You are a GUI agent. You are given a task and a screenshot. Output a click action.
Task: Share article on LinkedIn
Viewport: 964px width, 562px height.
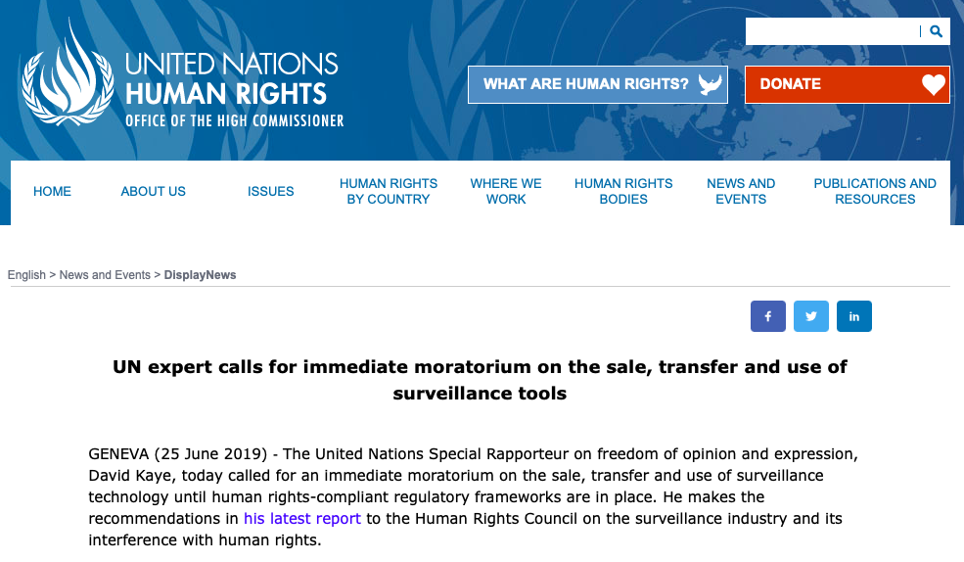pyautogui.click(x=854, y=316)
